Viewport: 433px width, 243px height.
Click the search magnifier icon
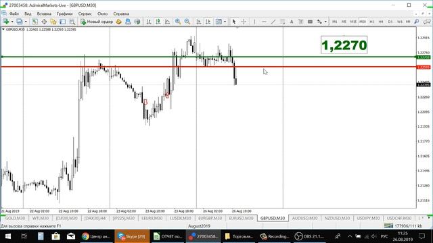pyautogui.click(x=417, y=22)
